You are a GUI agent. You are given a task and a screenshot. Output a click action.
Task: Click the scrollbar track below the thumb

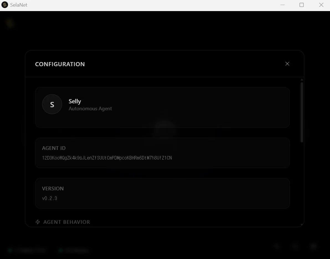[302, 183]
